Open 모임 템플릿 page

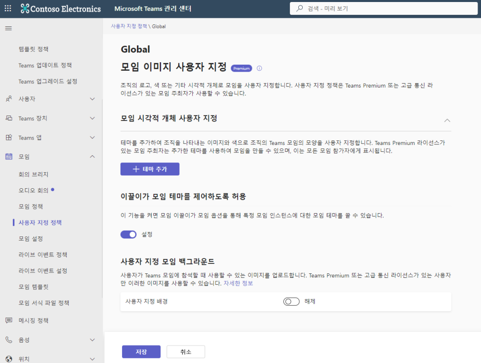click(x=33, y=287)
